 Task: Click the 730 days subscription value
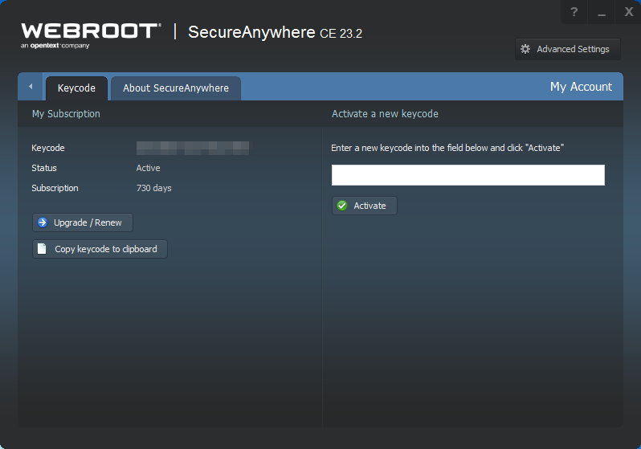click(x=154, y=188)
